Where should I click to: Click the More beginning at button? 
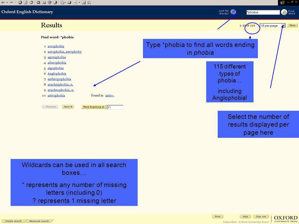pos(94,107)
